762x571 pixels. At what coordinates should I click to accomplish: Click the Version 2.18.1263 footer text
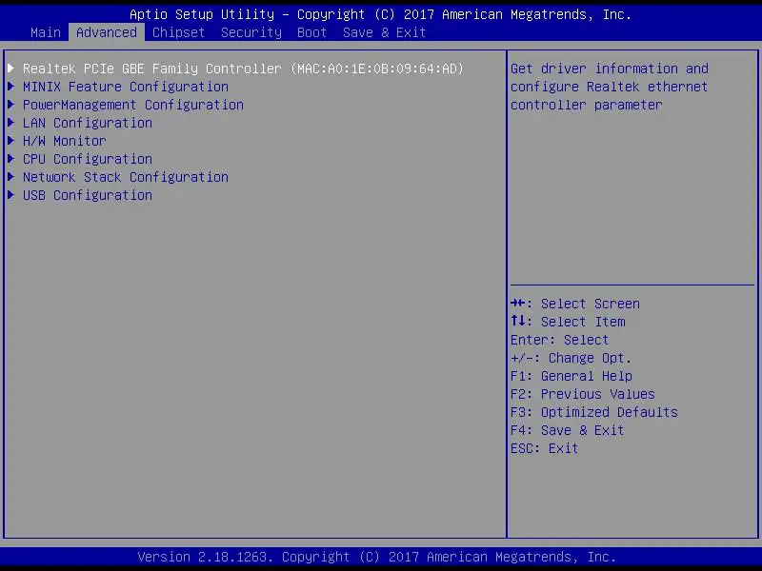tap(376, 557)
